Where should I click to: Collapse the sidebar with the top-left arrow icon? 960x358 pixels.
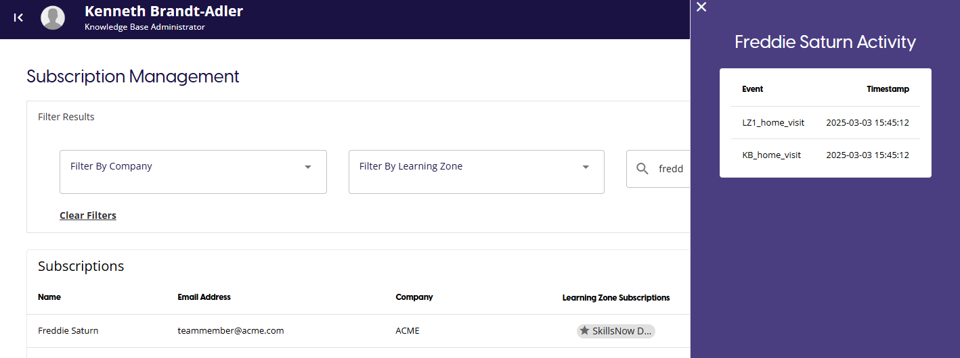[x=19, y=18]
